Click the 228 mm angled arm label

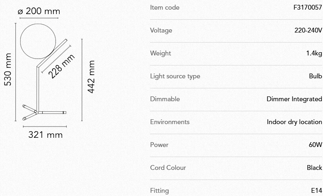62,65
